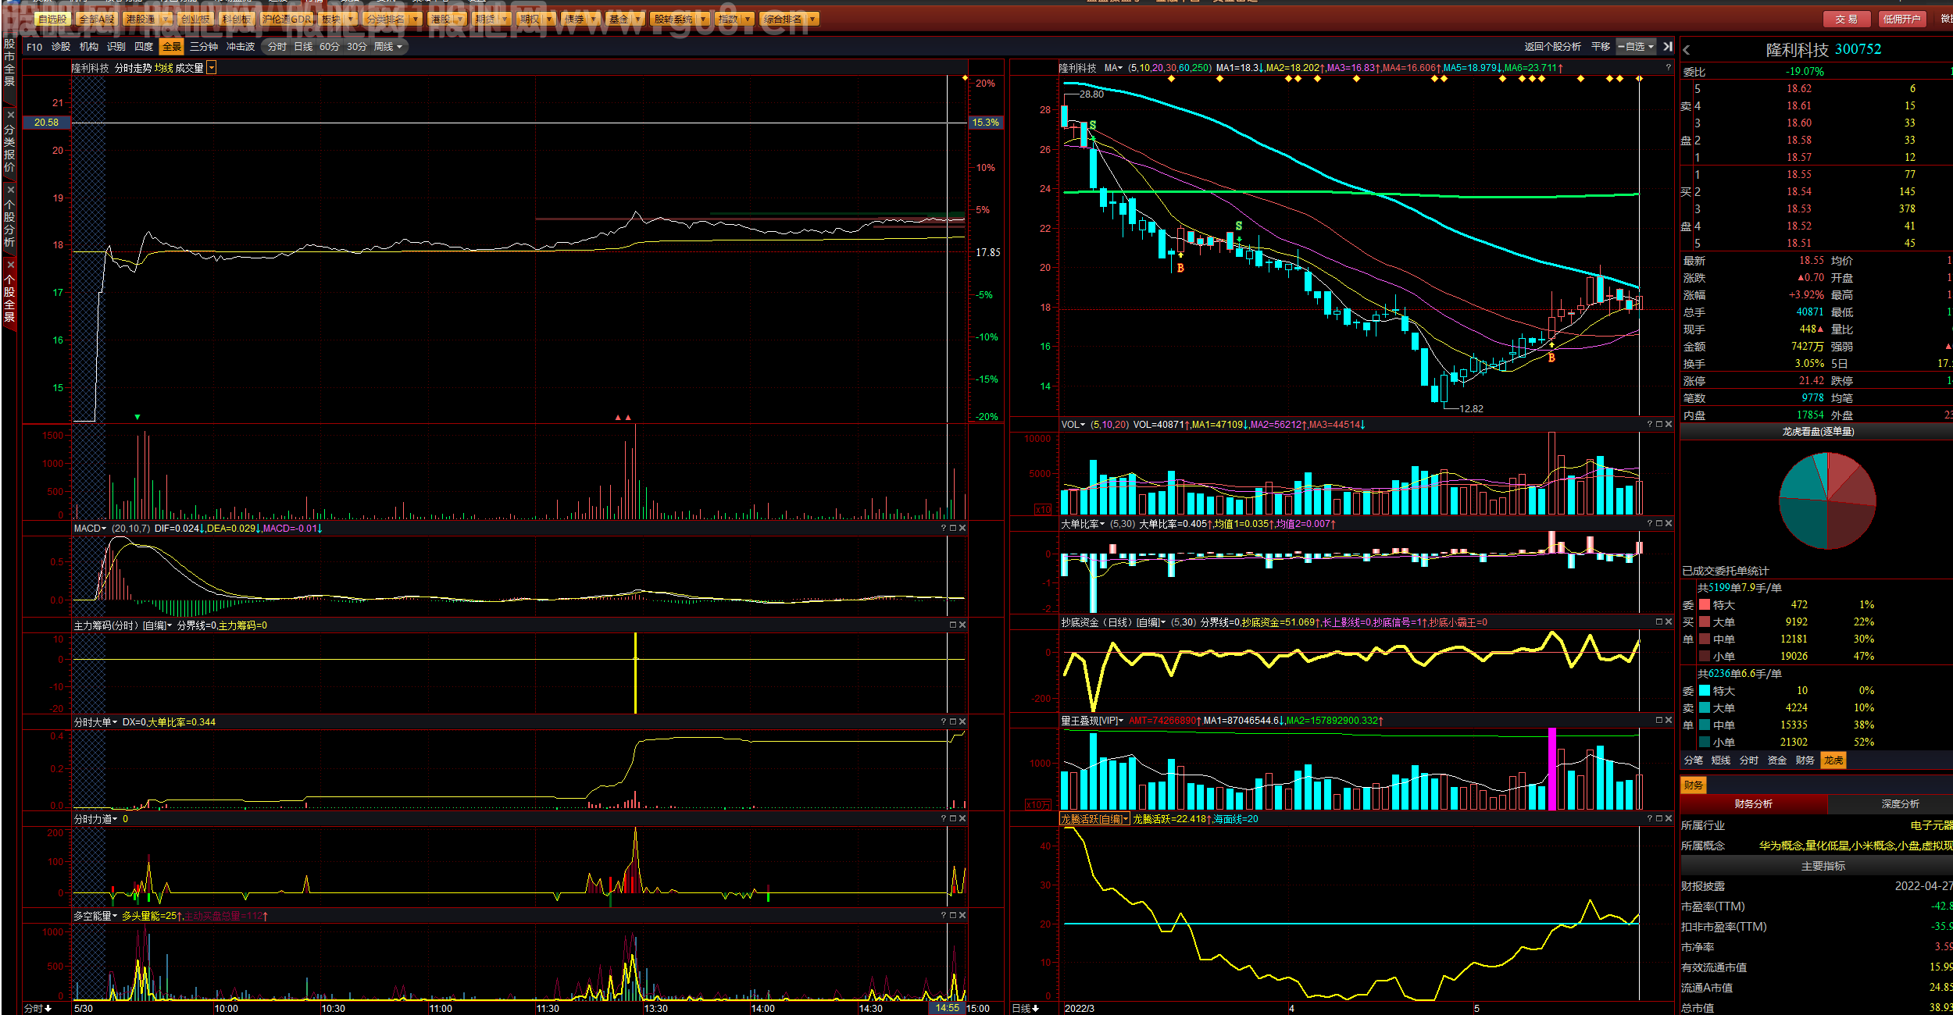Expand the 板块 sector dropdown
The image size is (1953, 1015).
[351, 19]
